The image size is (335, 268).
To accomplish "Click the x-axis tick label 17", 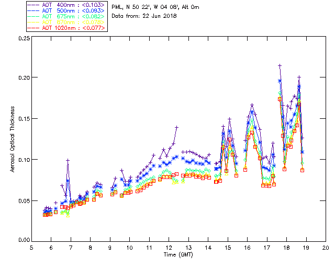I will pyautogui.click(x=267, y=248).
